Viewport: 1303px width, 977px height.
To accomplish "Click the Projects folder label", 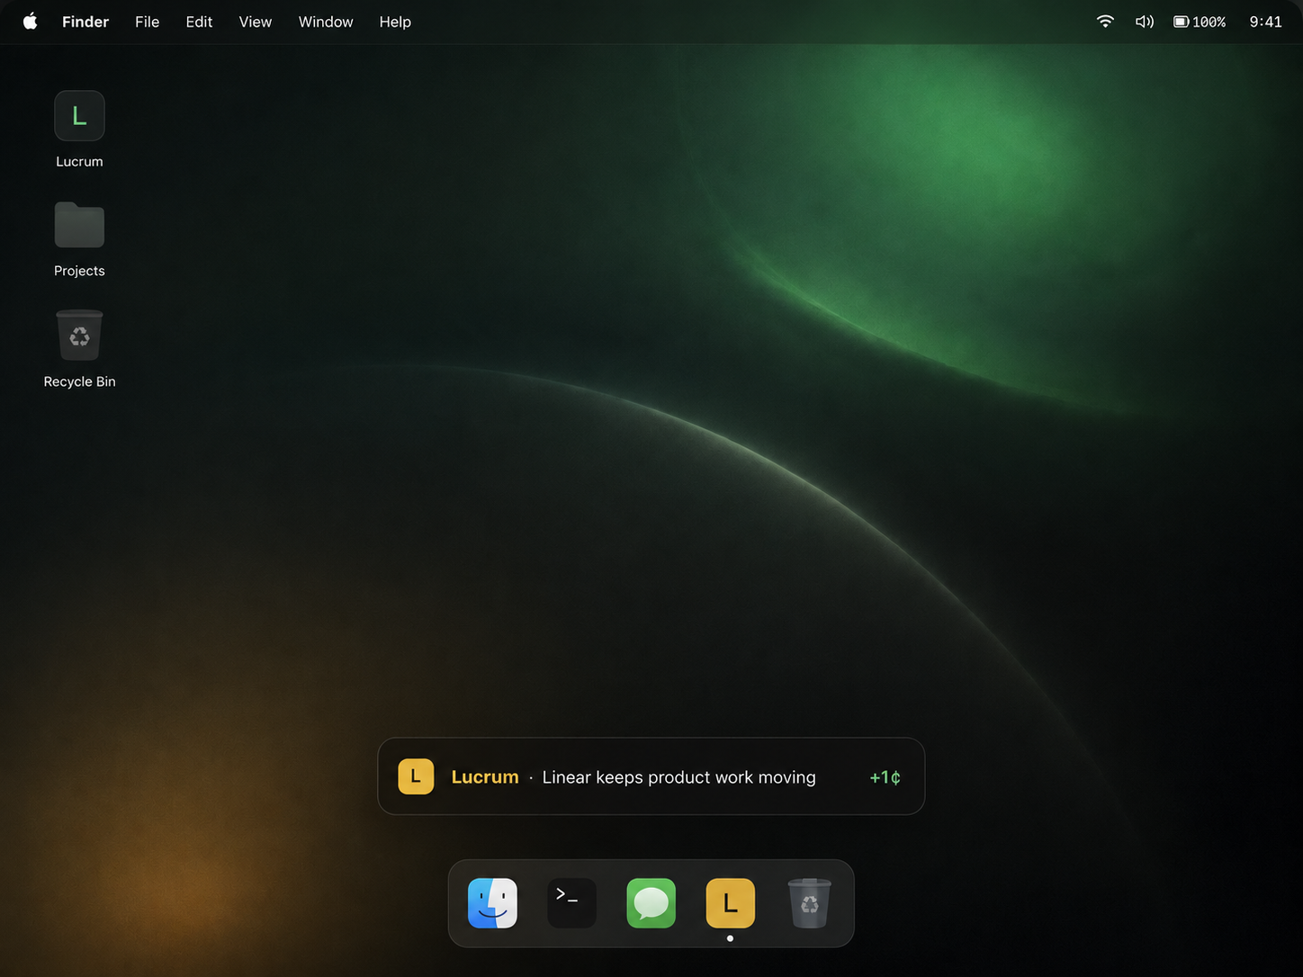I will pyautogui.click(x=79, y=271).
